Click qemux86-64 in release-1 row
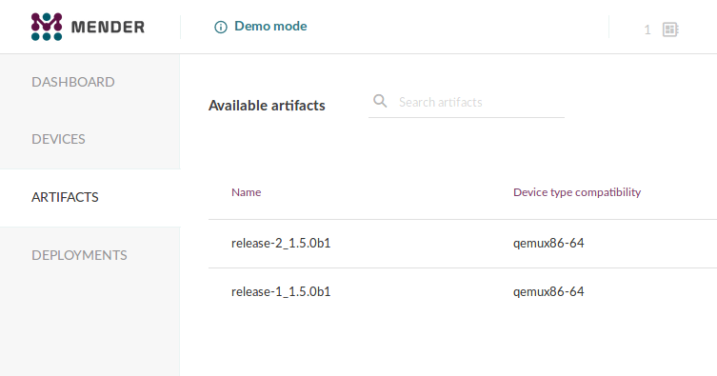Viewport: 717px width, 376px height. (x=548, y=291)
